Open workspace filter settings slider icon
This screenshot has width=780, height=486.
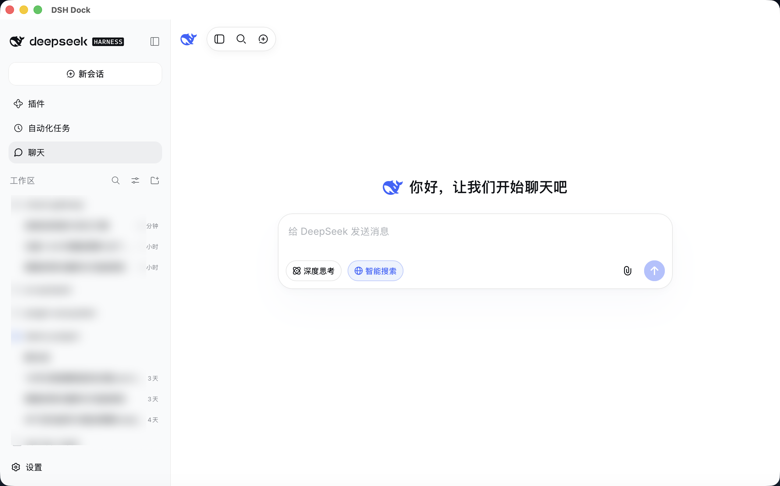(x=135, y=180)
